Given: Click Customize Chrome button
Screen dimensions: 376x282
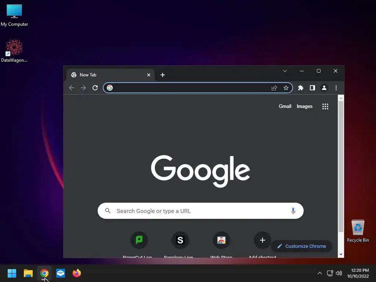Looking at the screenshot, I should [x=301, y=246].
